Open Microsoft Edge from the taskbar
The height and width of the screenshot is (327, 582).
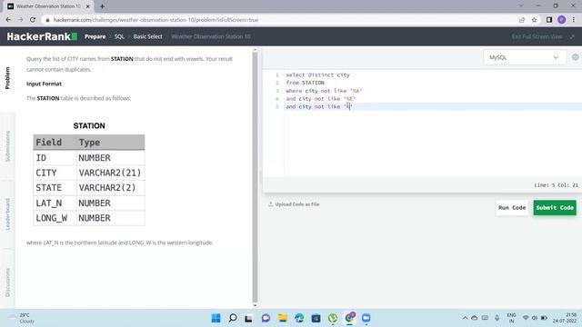[x=299, y=318]
